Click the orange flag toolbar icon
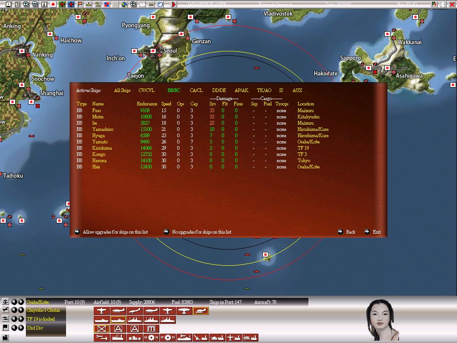457x343 pixels. 80,4
